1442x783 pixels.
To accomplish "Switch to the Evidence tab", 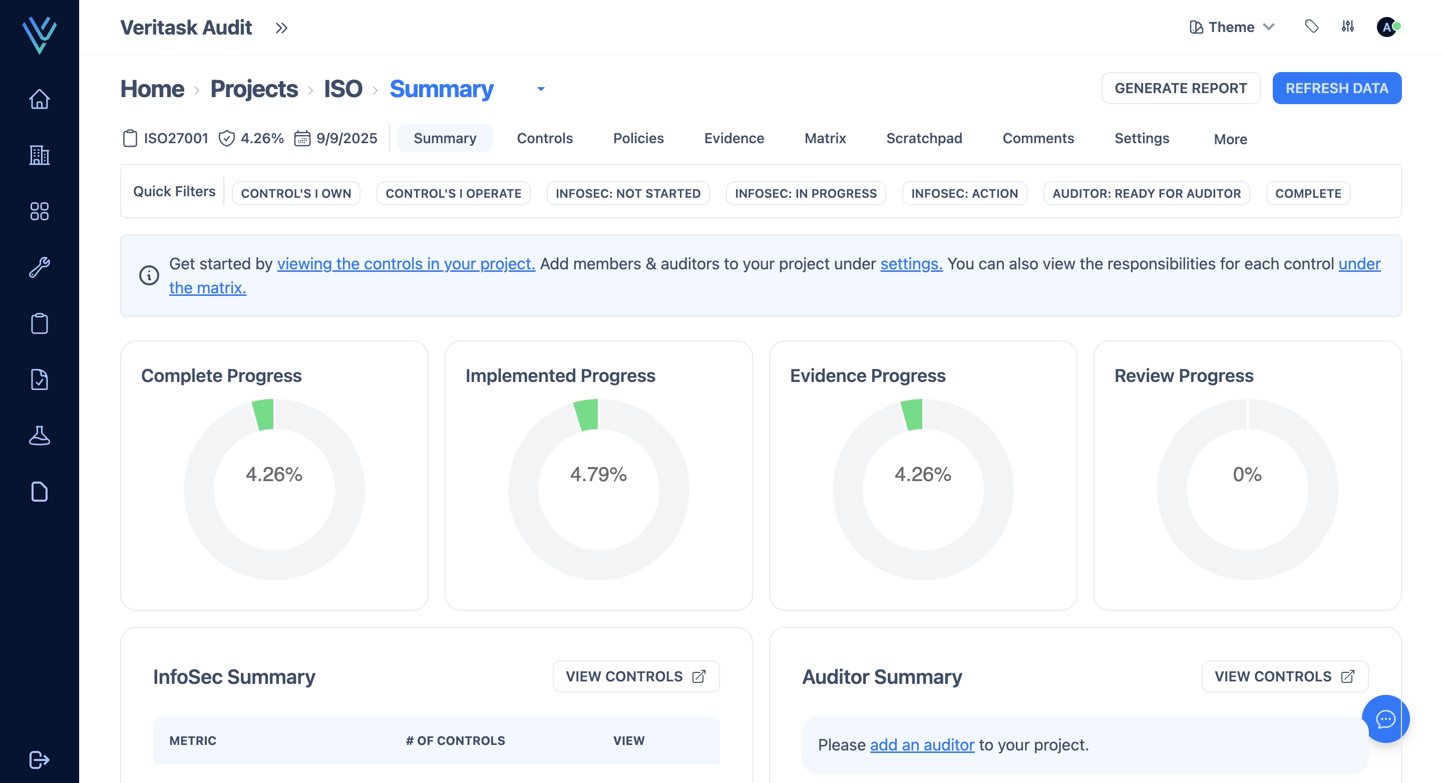I will 734,138.
